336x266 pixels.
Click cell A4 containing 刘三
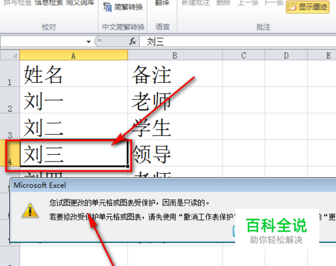(x=73, y=153)
